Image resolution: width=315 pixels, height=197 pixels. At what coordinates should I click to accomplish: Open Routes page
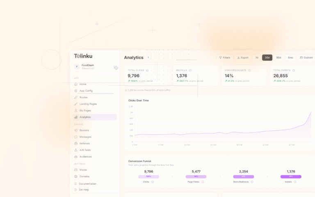(x=95, y=97)
